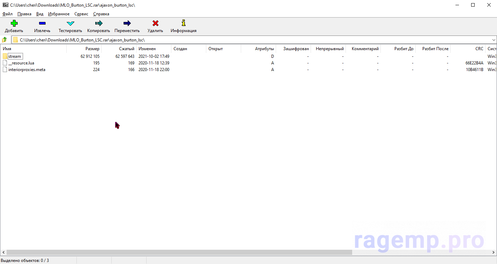Open the Информация (Info) toolbar icon
Screen dimensions: 497x264
tap(184, 23)
